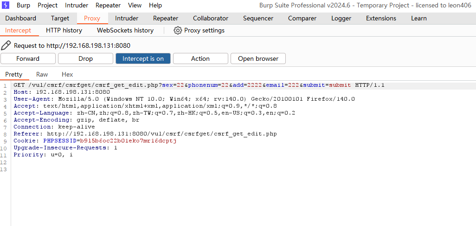The width and height of the screenshot is (476, 226).
Task: Select the Proxy tab
Action: [x=92, y=18]
